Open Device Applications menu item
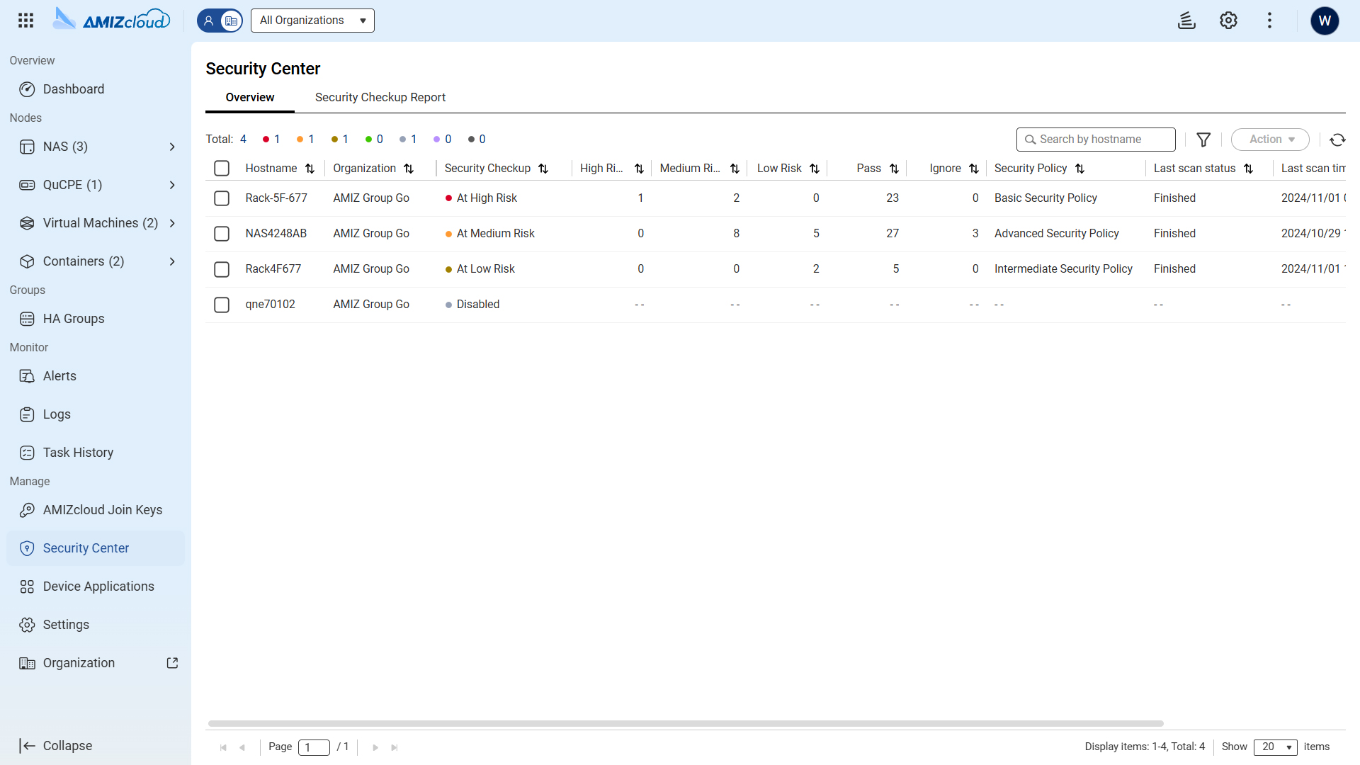The image size is (1360, 765). click(98, 586)
